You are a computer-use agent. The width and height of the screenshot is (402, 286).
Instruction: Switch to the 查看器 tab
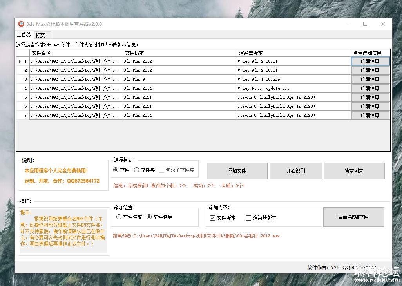pos(24,34)
